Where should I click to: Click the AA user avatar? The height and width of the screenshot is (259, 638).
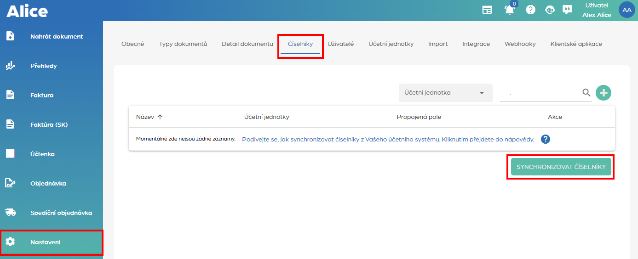pyautogui.click(x=627, y=10)
